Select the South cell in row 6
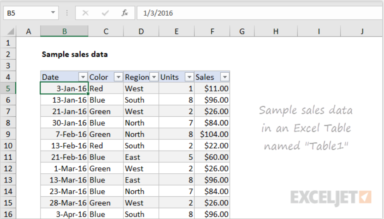 point(141,100)
